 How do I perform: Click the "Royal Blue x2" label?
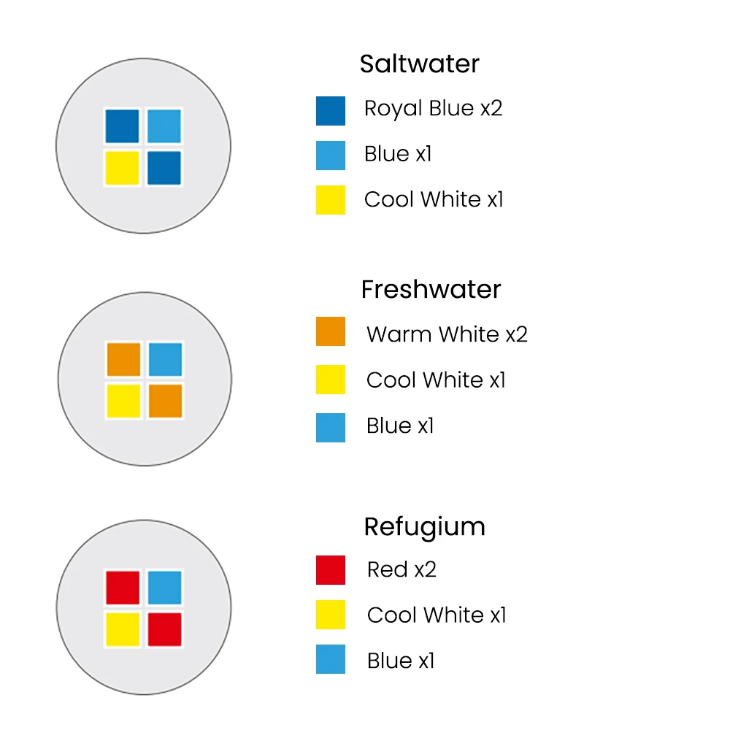click(433, 109)
